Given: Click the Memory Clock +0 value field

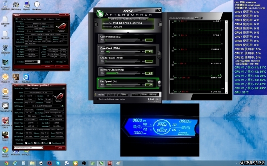Looking at the screenshot, I should click(149, 73).
